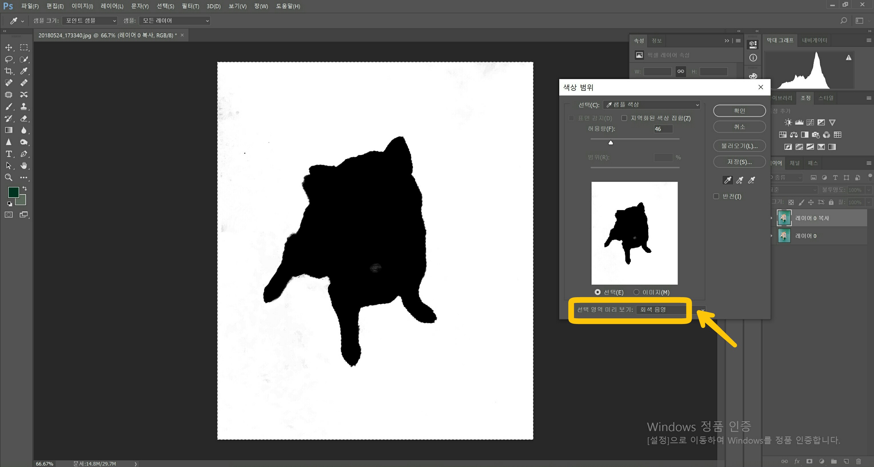Image resolution: width=874 pixels, height=467 pixels.
Task: Click the foreground color swatch
Action: (13, 192)
